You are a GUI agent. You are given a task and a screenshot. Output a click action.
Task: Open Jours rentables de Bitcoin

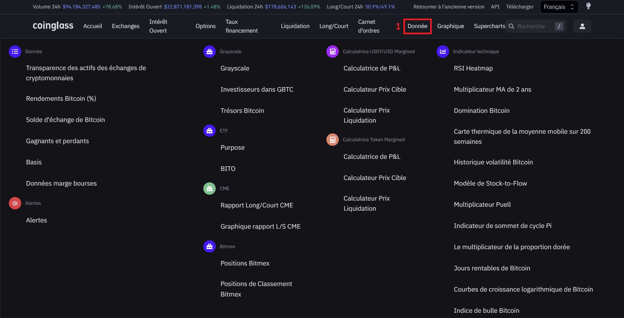pyautogui.click(x=492, y=268)
